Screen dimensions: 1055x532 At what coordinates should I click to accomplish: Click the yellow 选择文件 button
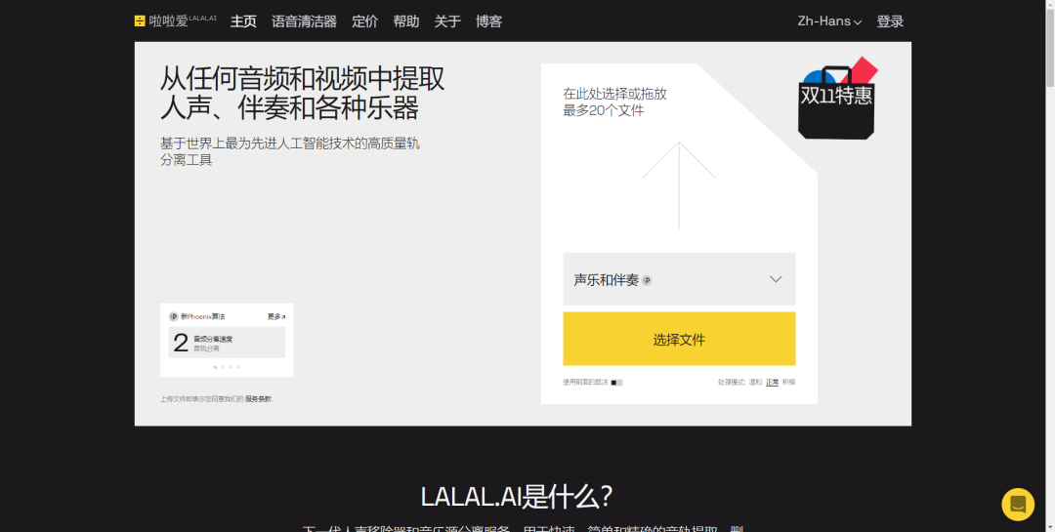click(x=679, y=339)
